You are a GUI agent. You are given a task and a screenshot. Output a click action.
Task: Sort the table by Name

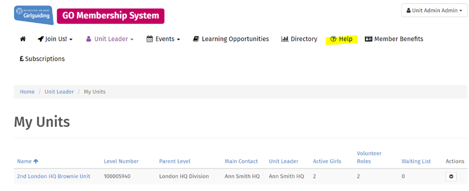28,161
